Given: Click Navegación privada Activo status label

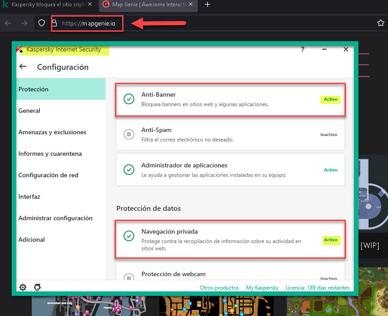Looking at the screenshot, I should coord(331,240).
